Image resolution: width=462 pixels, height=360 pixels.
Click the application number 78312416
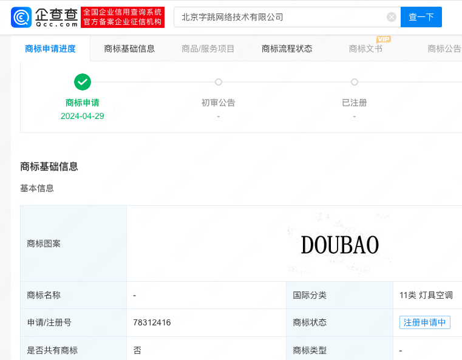click(x=152, y=322)
